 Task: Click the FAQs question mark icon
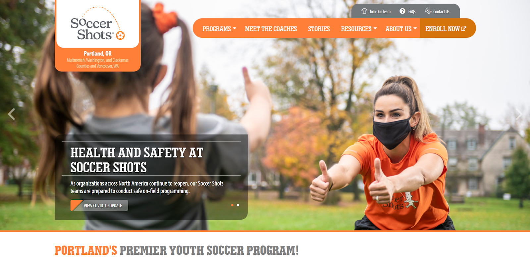[402, 11]
